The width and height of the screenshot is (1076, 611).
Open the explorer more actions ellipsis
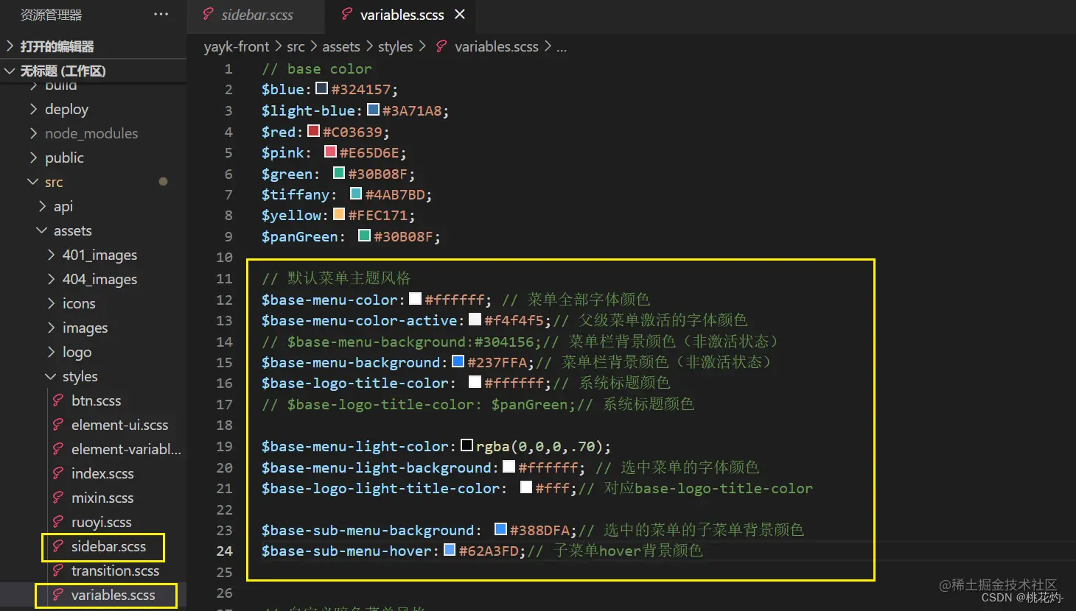[161, 14]
